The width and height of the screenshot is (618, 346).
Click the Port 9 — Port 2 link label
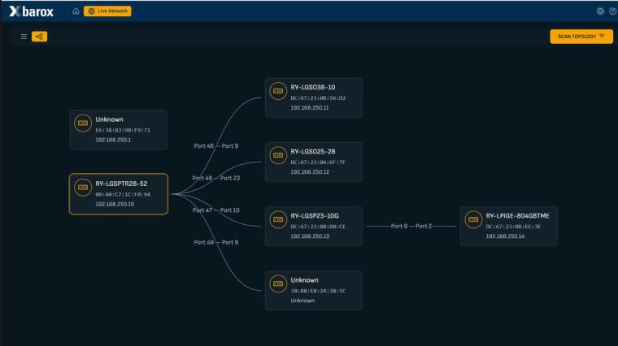click(411, 226)
